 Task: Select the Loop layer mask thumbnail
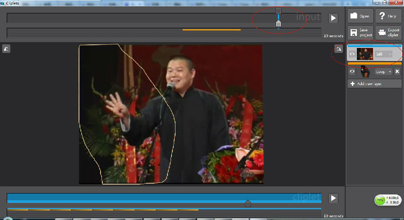click(365, 72)
